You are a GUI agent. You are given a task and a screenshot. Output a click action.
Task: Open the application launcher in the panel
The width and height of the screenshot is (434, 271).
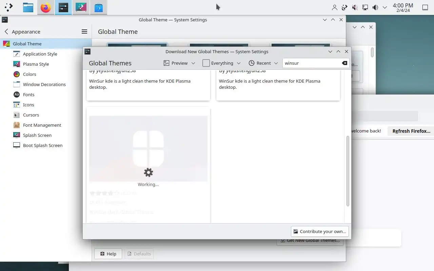pos(9,7)
